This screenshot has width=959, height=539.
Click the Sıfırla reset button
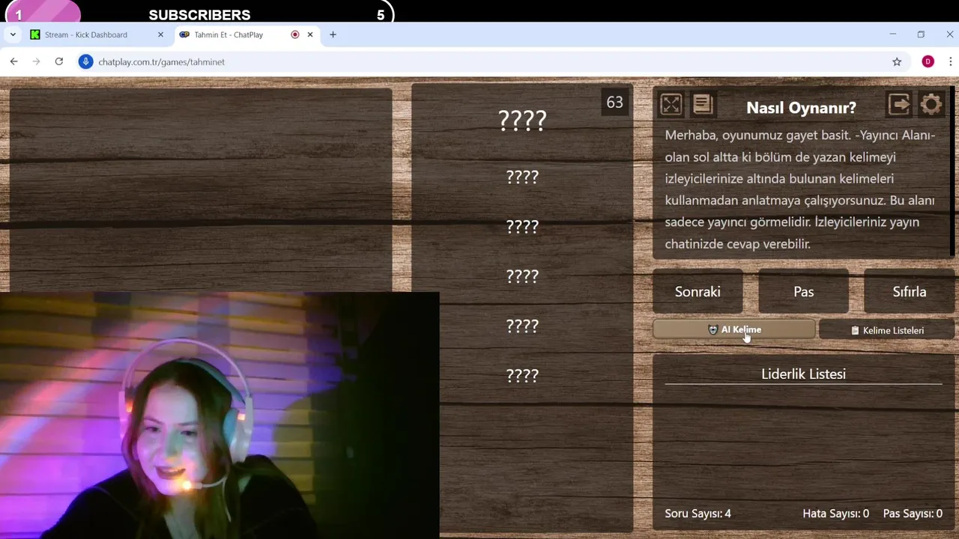coord(909,291)
